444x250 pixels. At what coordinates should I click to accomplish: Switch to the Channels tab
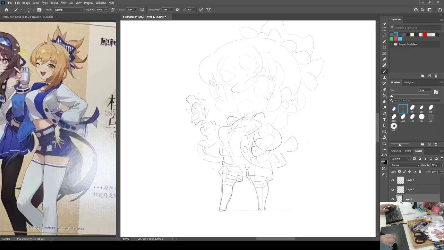coord(396,151)
